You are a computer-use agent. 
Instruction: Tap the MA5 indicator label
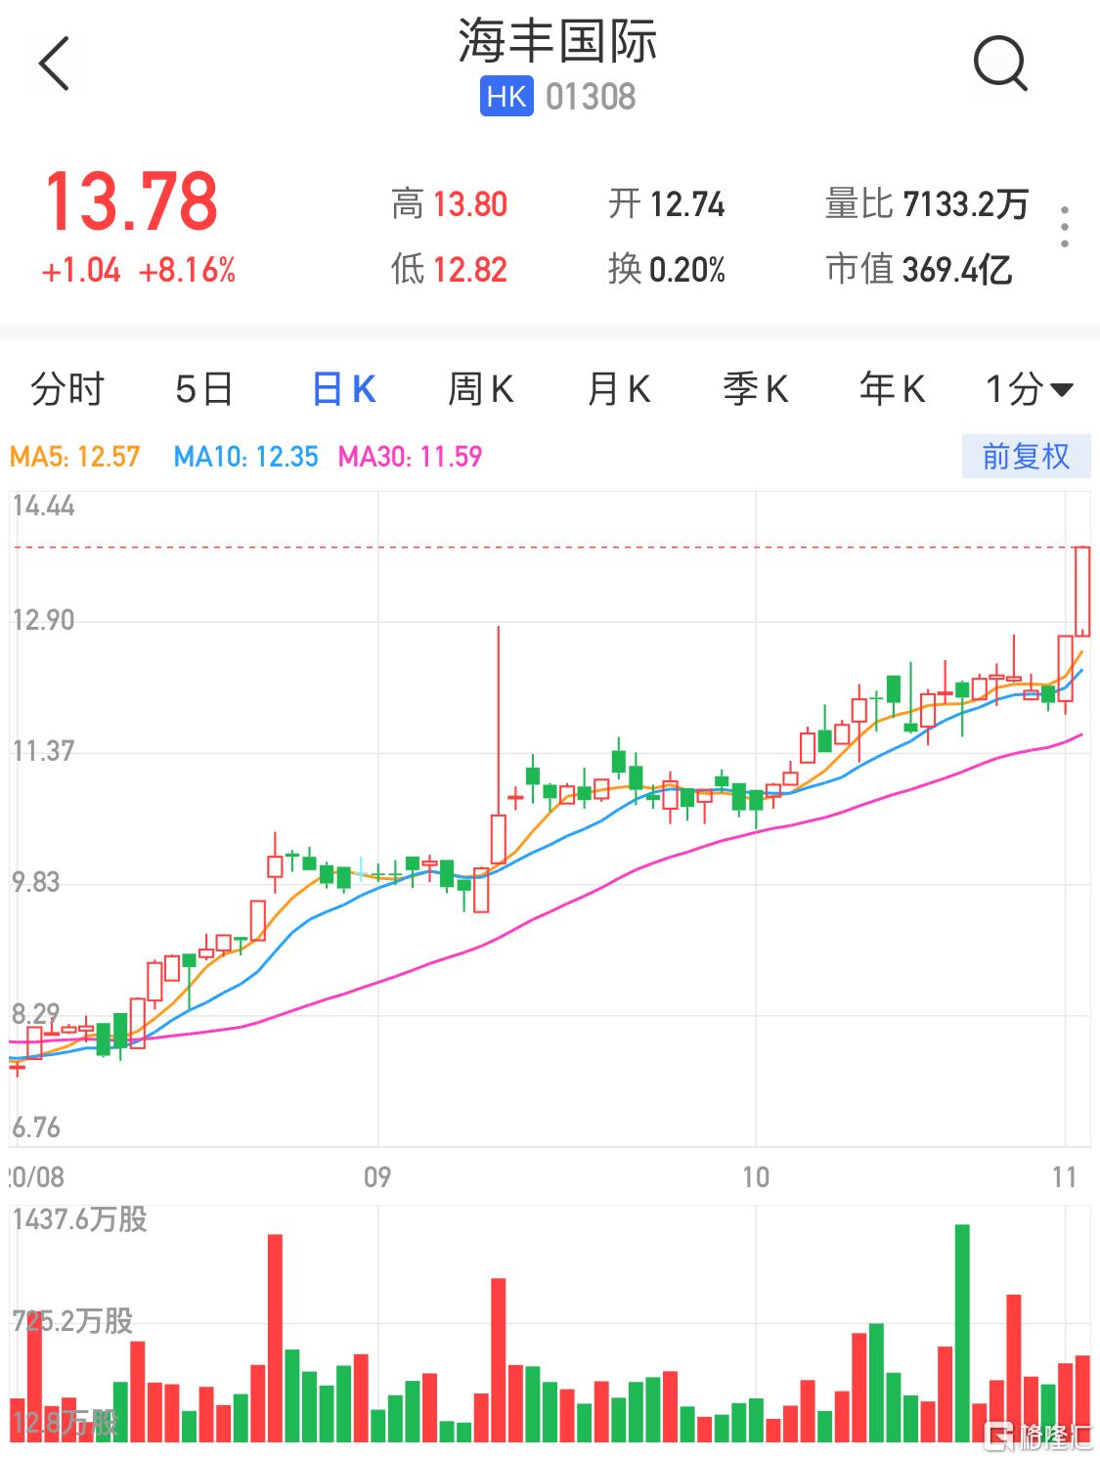tap(75, 457)
